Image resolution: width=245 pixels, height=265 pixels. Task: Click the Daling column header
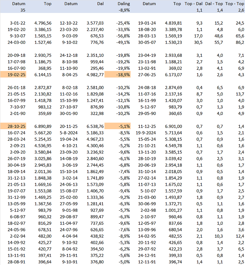(124, 4)
